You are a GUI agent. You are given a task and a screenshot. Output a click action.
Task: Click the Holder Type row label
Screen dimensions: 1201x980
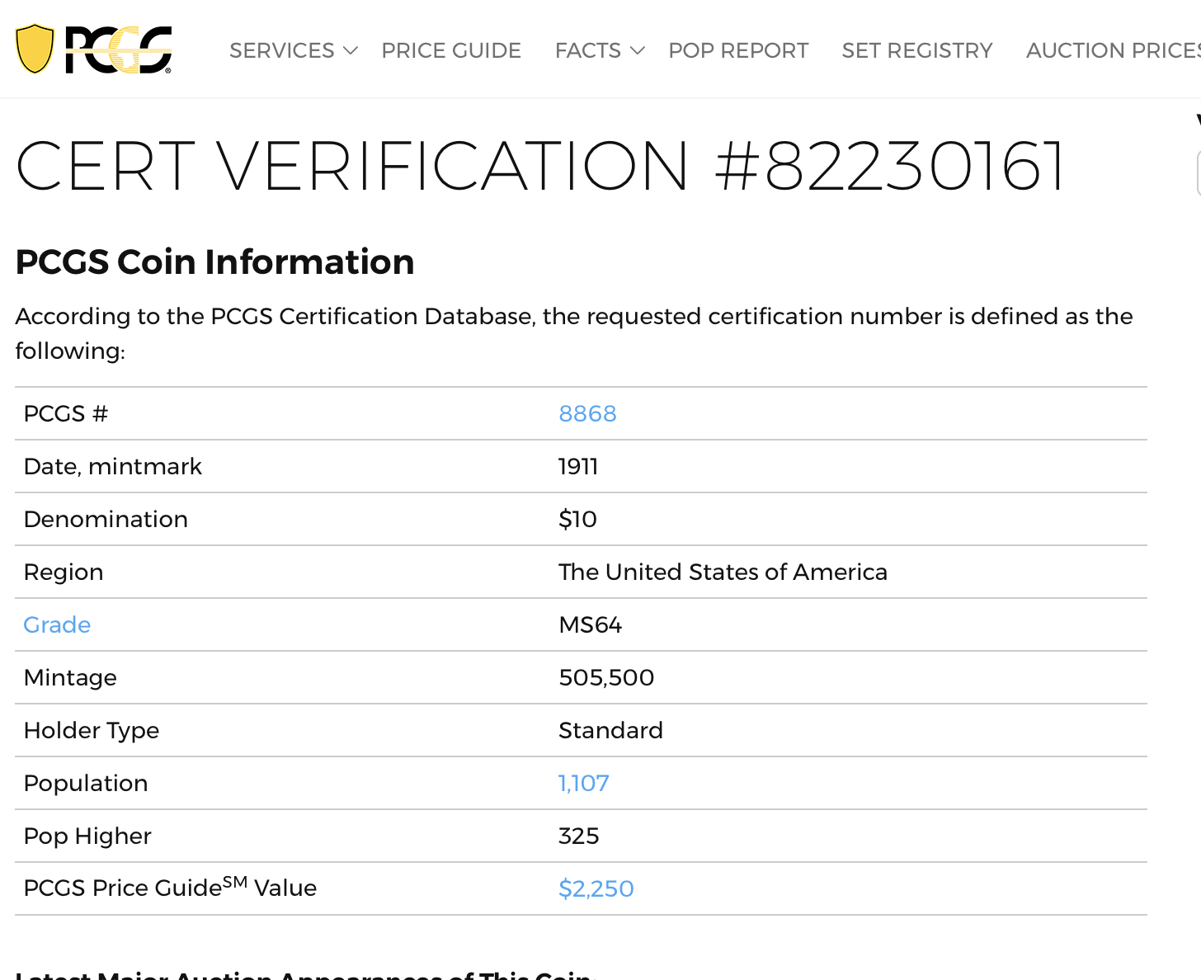click(x=92, y=730)
